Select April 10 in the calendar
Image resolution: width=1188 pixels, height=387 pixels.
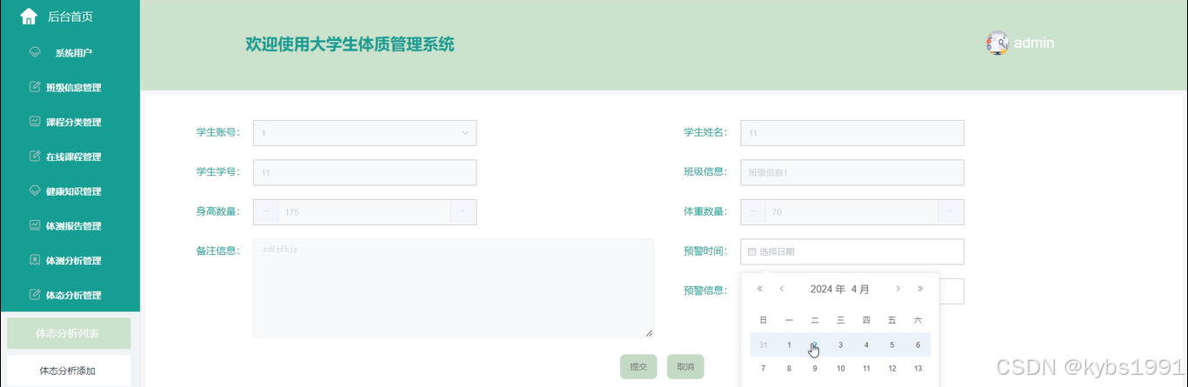coord(840,369)
